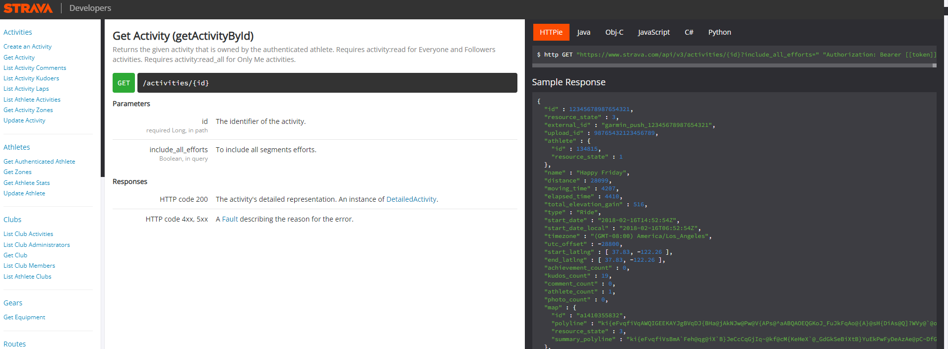Image resolution: width=948 pixels, height=349 pixels.
Task: Open the Developers header link
Action: click(90, 8)
